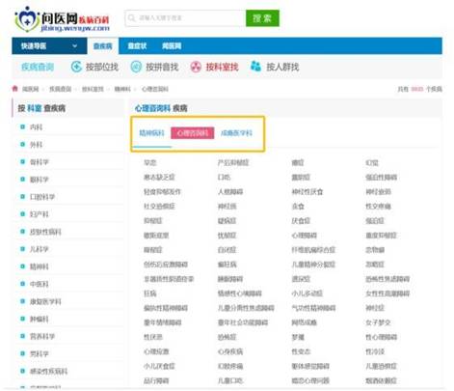Open 感染性疾病科 in the department sidebar
454x391 pixels.
(x=49, y=371)
